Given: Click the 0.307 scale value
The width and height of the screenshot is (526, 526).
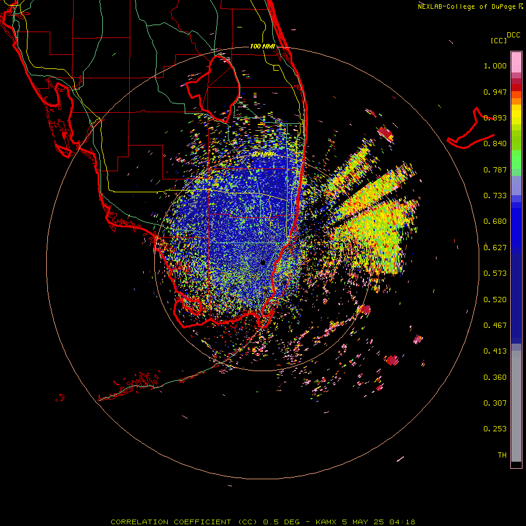Looking at the screenshot, I should (495, 403).
